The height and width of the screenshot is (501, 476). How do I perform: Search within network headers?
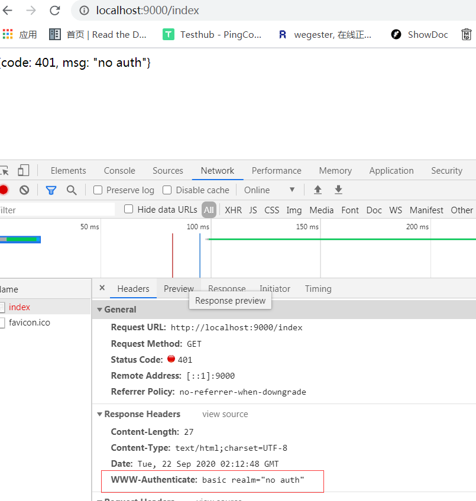coord(71,190)
